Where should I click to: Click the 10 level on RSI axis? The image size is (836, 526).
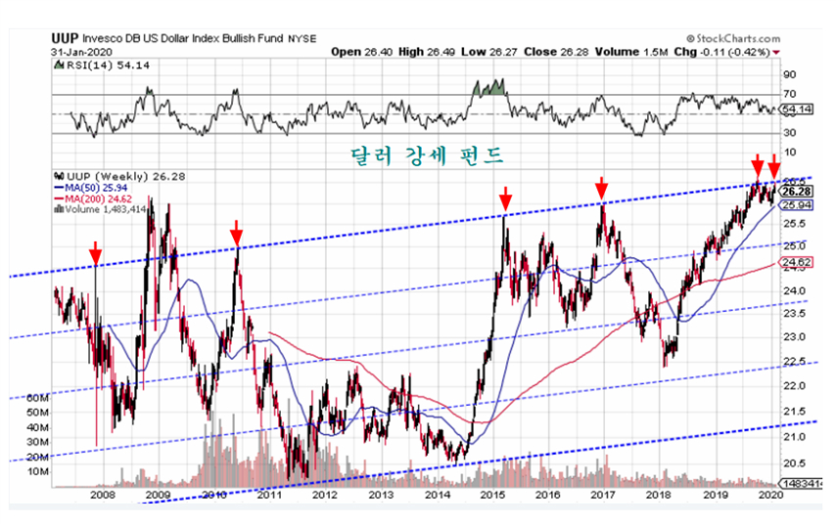tap(790, 153)
